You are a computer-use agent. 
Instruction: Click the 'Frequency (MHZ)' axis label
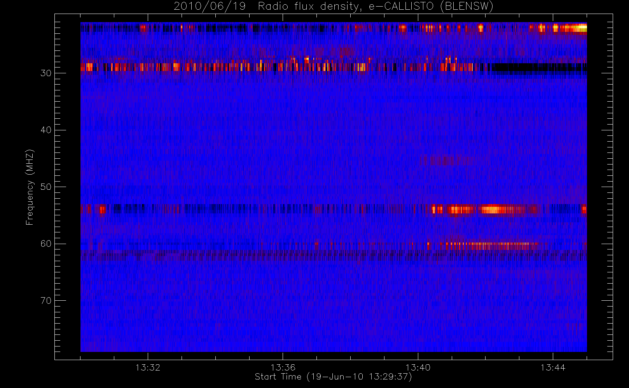[x=30, y=187]
